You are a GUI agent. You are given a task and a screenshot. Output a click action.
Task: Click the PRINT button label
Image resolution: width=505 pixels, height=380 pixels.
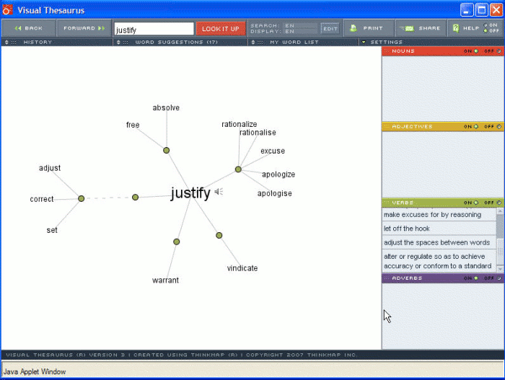(x=373, y=28)
